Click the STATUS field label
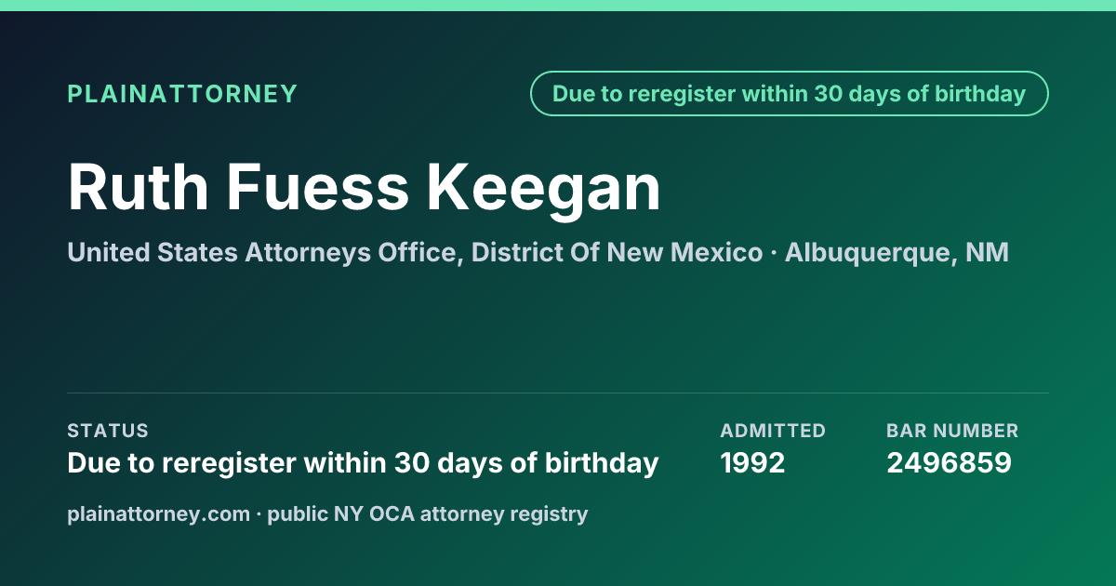This screenshot has height=586, width=1116. [x=108, y=431]
